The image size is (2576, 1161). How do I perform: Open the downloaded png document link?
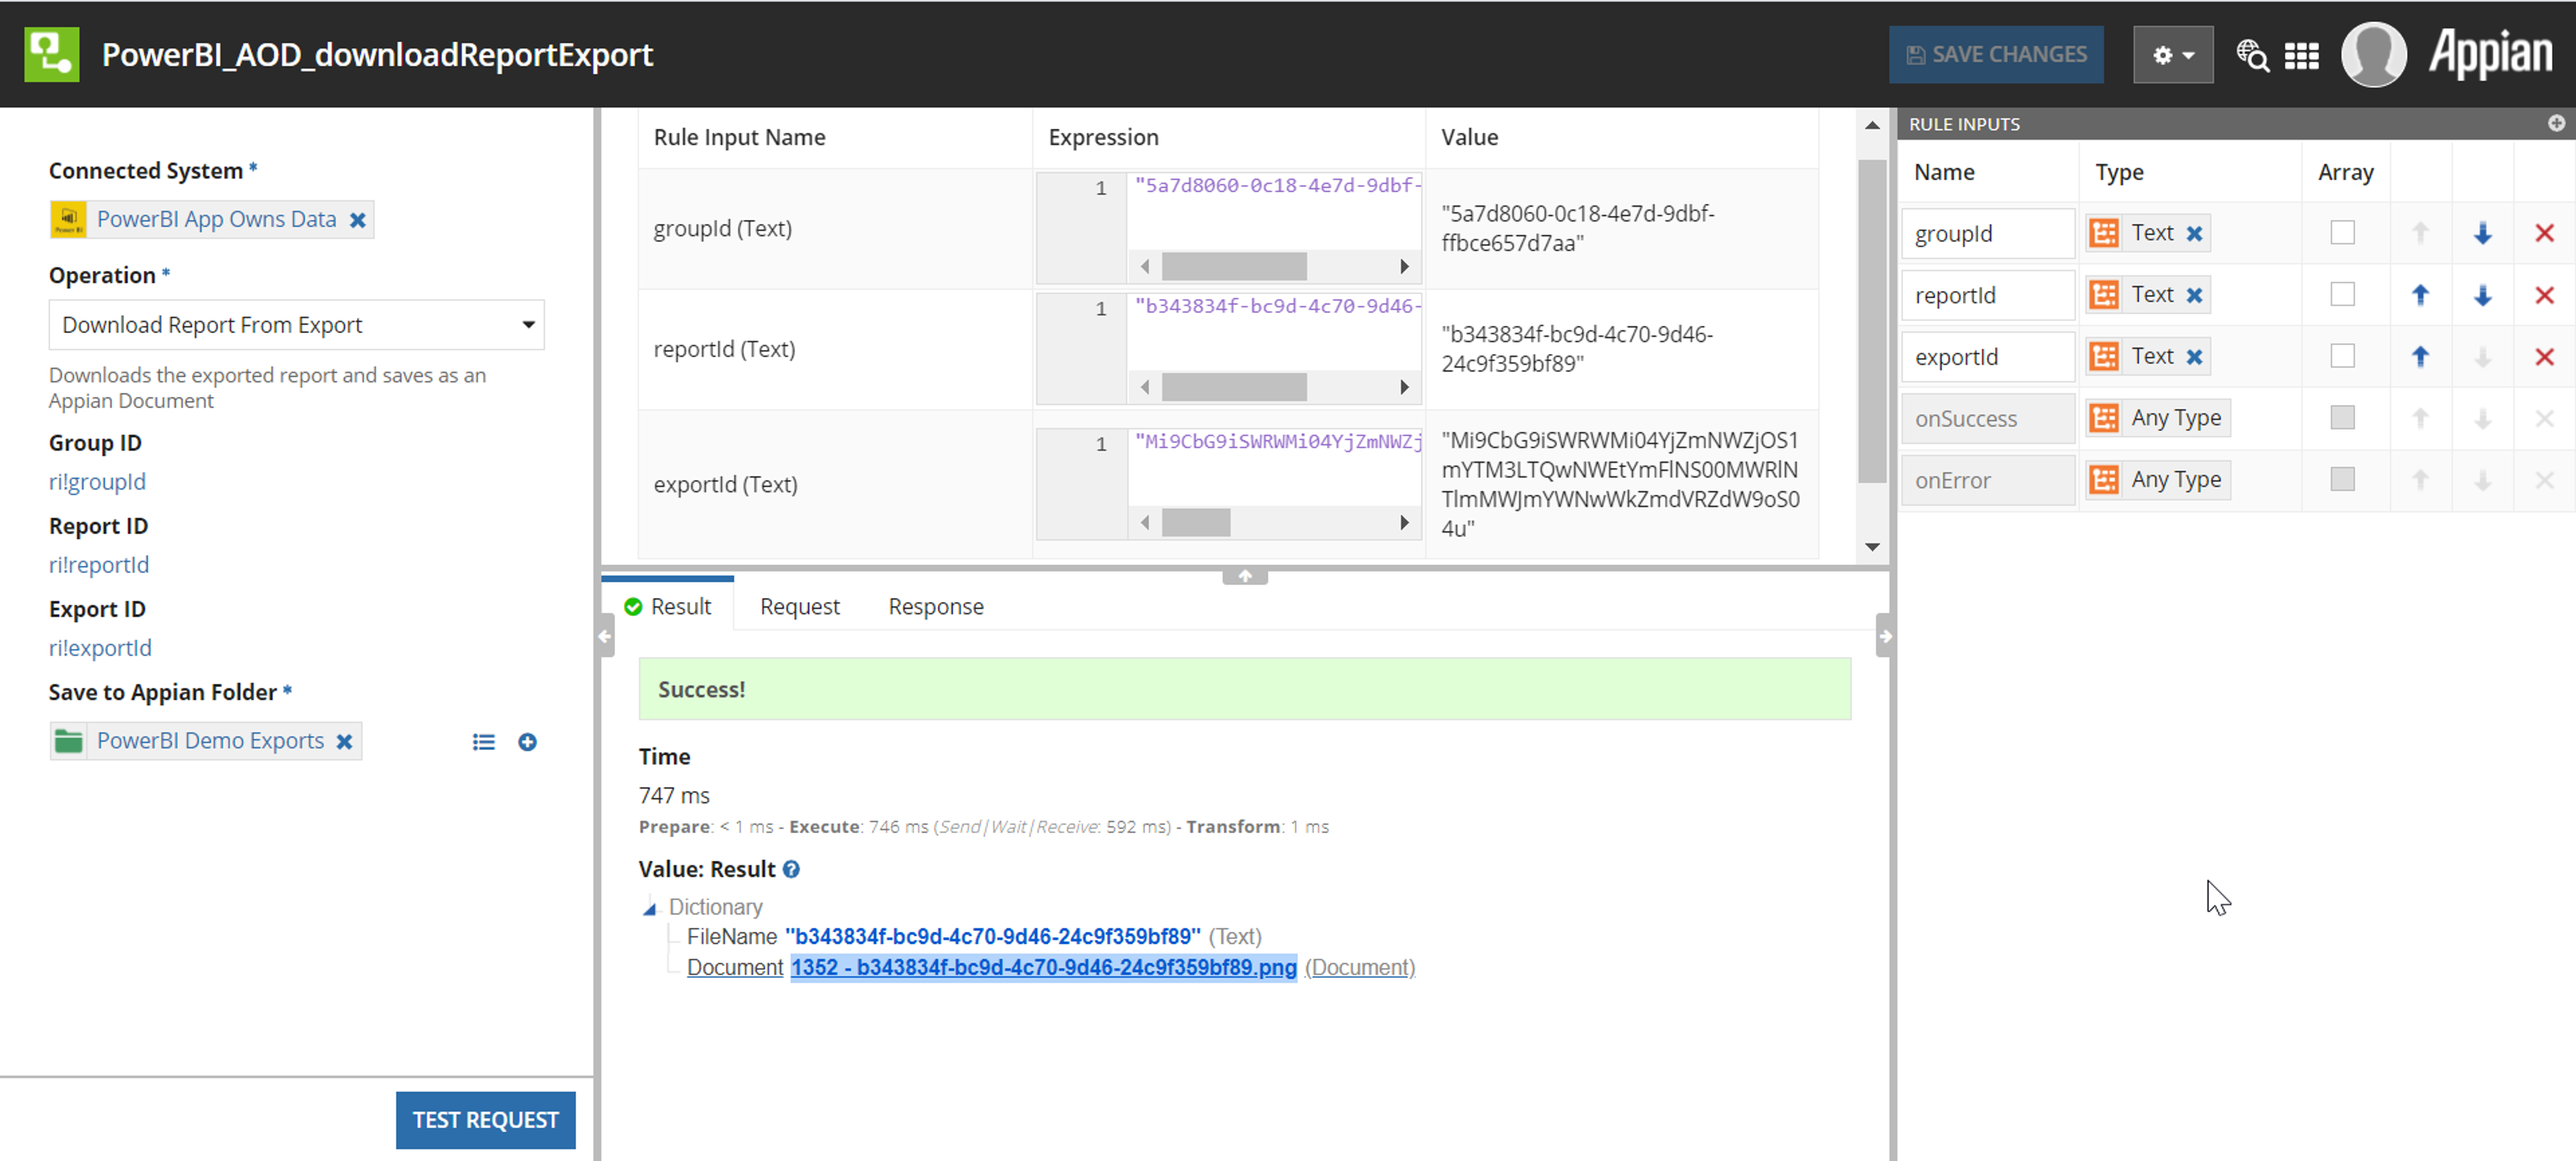point(1043,967)
